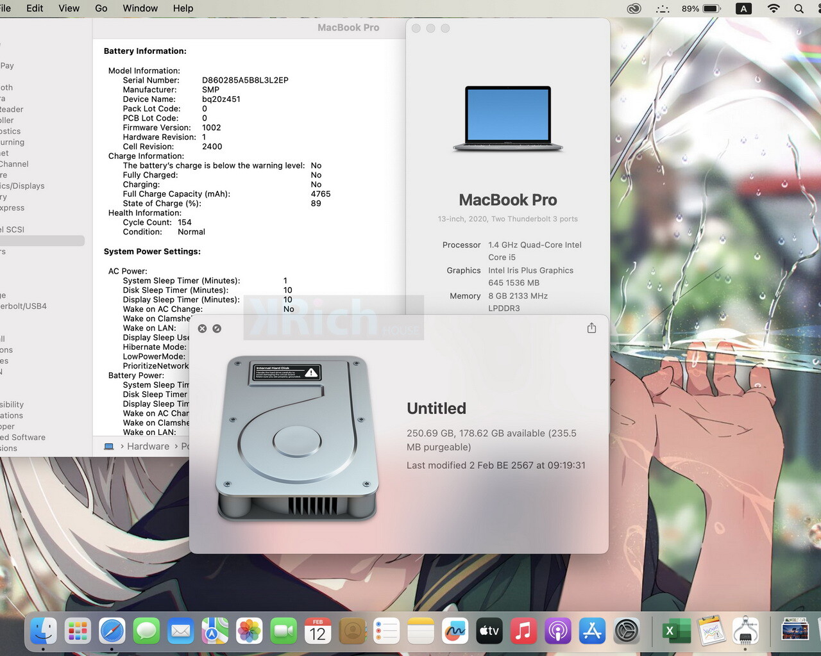
Task: Open the chart notepad app in the dock
Action: (711, 631)
